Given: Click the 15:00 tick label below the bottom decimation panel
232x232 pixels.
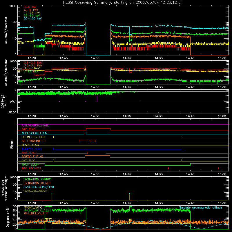Looking at the screenshot, I should click(222, 203).
